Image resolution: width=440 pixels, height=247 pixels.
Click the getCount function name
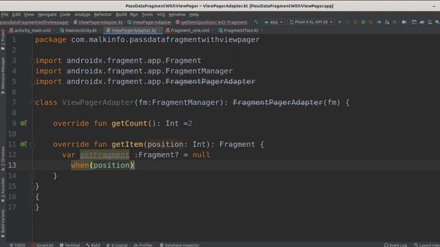pos(129,123)
